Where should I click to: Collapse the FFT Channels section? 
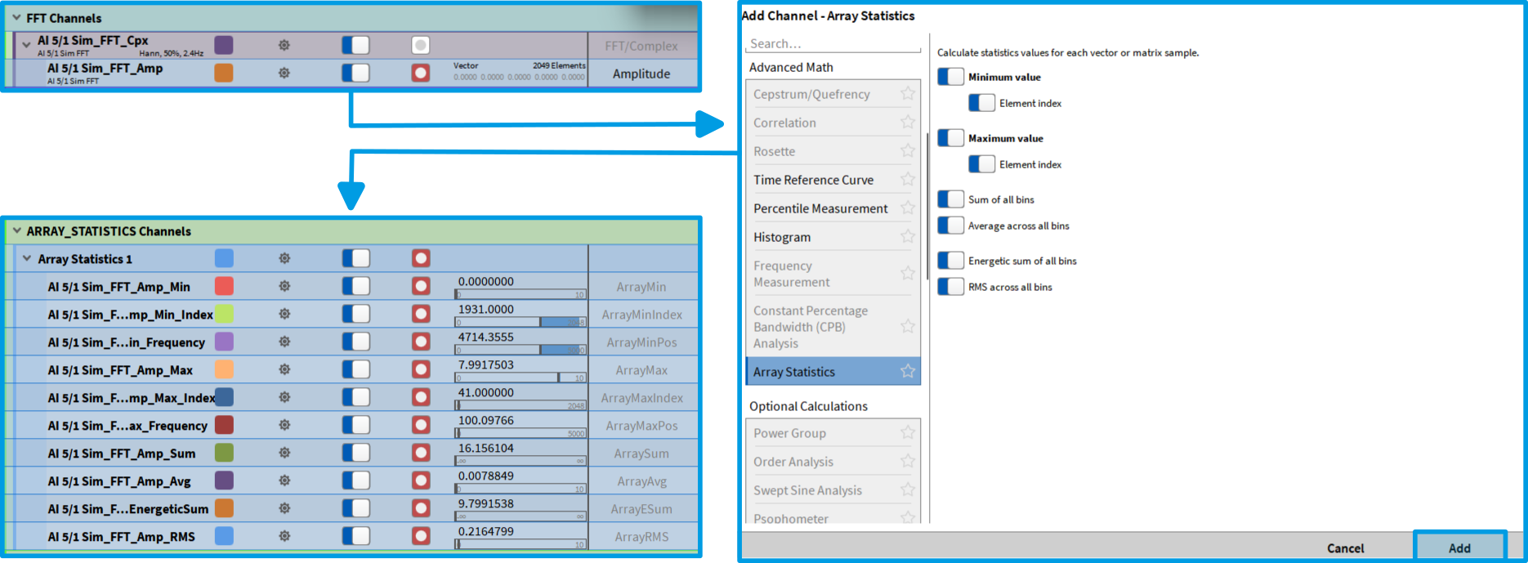(x=16, y=17)
